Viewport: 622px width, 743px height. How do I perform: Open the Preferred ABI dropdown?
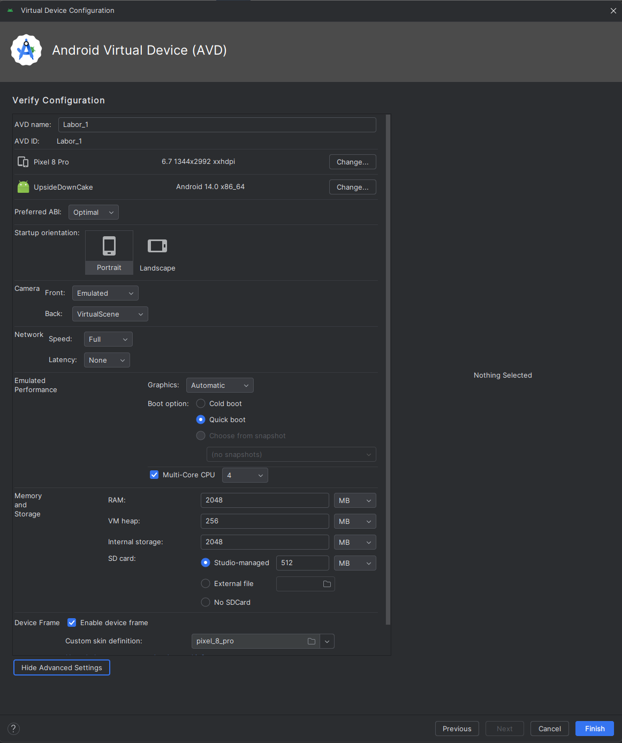click(x=94, y=212)
